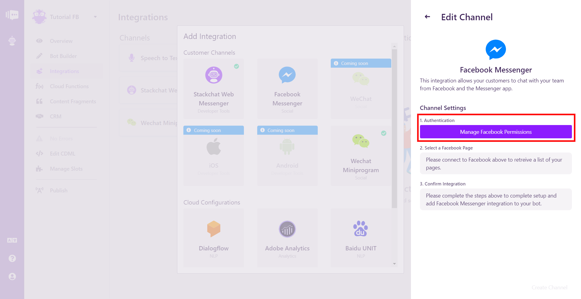Click the '2. Select a Facebook Page' label
581x299 pixels.
(x=446, y=148)
